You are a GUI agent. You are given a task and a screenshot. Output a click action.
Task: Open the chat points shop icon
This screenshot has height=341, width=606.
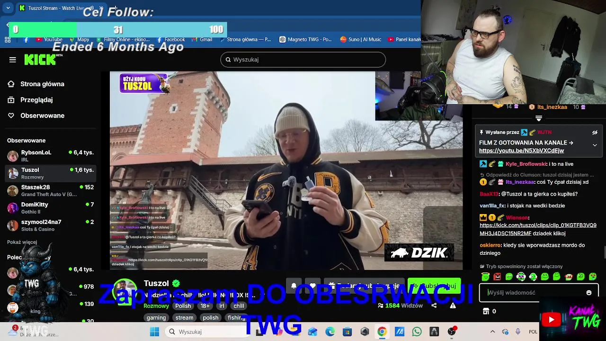point(486,311)
